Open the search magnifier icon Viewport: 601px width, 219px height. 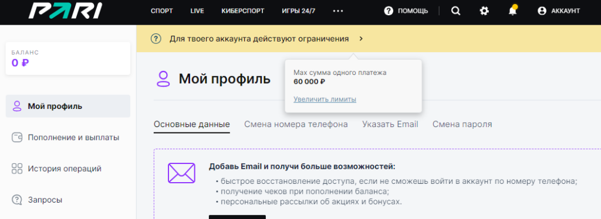pos(455,11)
